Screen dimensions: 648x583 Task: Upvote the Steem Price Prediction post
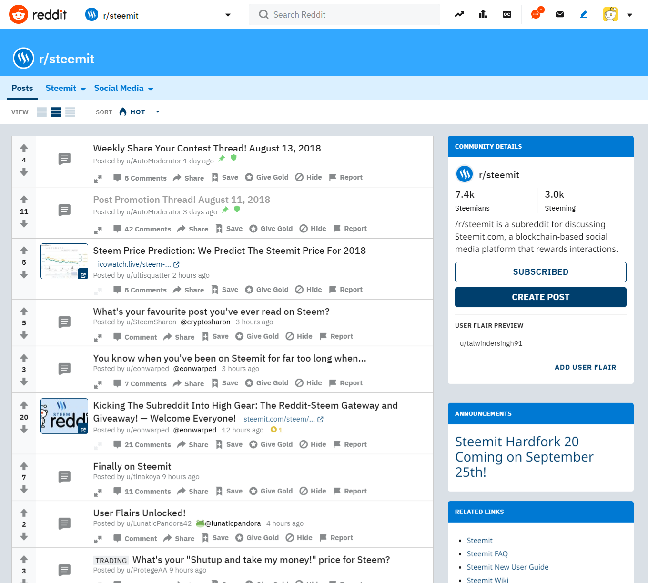coord(24,251)
